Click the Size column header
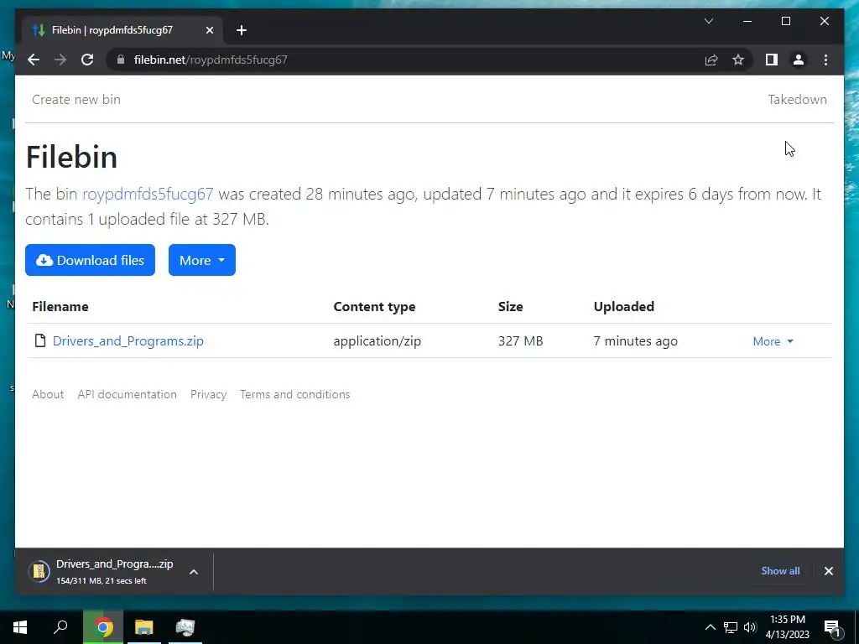This screenshot has height=644, width=859. pos(511,307)
